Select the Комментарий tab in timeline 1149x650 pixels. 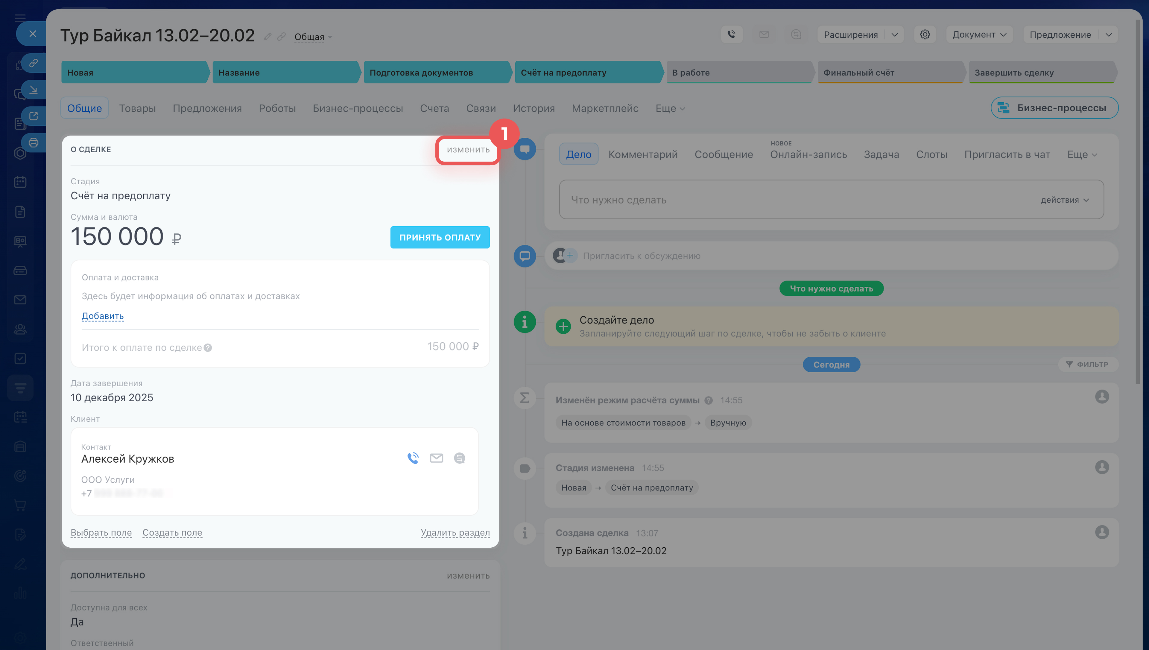click(642, 154)
